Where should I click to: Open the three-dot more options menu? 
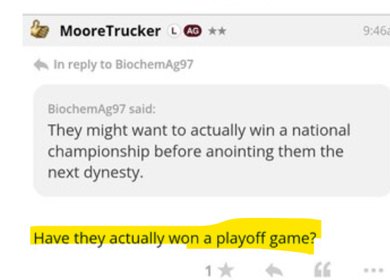click(x=373, y=270)
